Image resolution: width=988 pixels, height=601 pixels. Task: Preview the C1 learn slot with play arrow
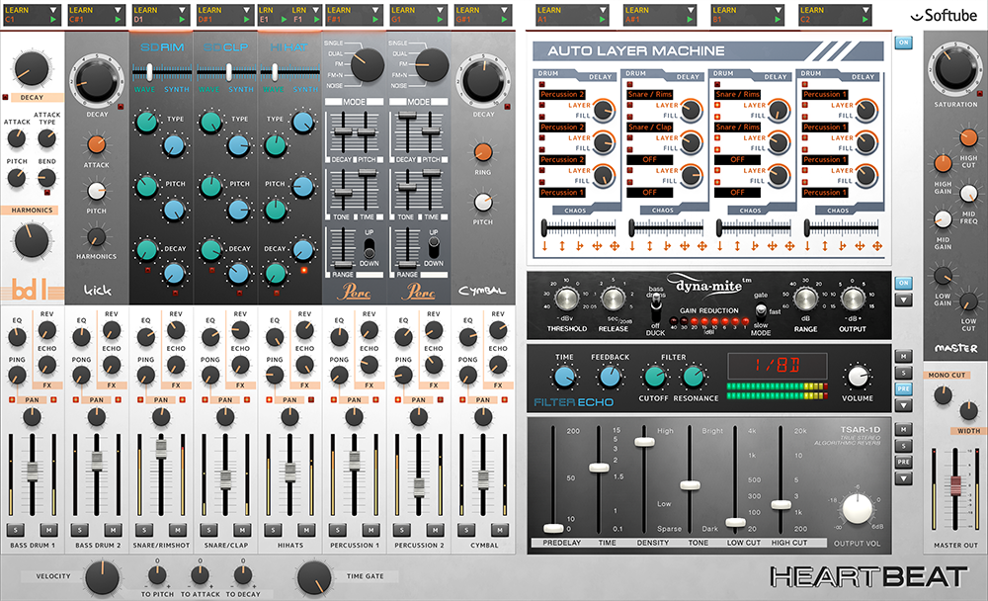pyautogui.click(x=54, y=19)
